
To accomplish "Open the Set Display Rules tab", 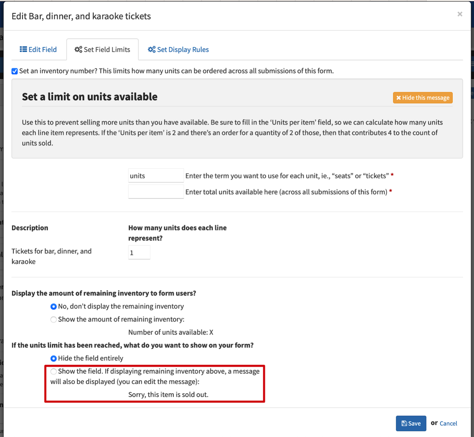I will (x=178, y=50).
